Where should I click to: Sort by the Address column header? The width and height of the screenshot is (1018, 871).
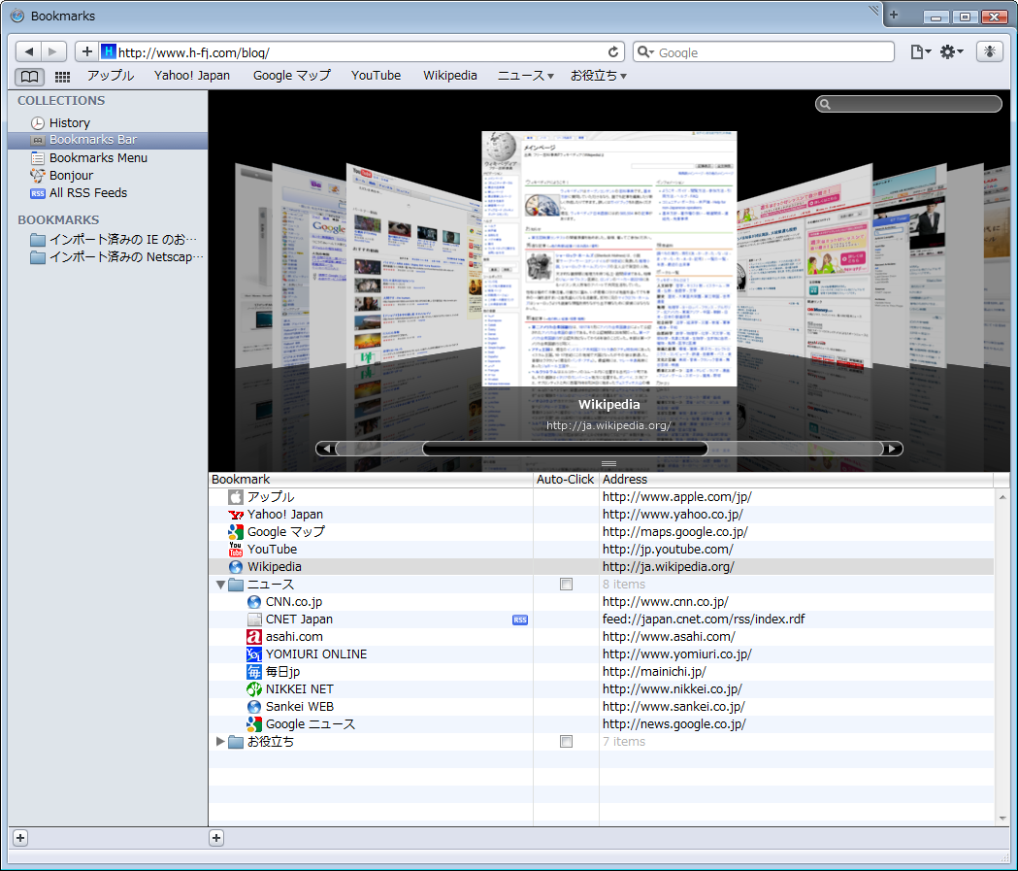(796, 480)
